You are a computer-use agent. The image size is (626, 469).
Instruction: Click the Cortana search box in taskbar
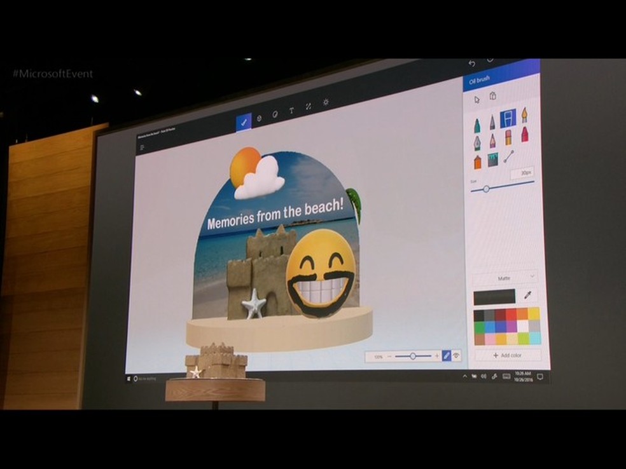(x=146, y=379)
